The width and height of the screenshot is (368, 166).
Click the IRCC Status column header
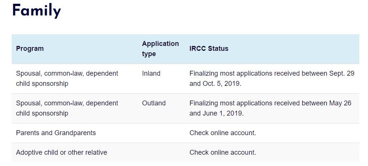point(209,49)
